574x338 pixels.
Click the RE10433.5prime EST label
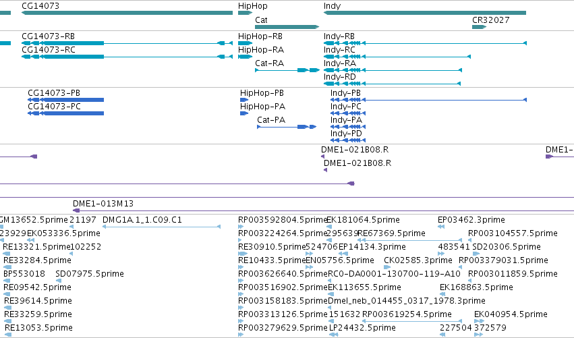(272, 260)
